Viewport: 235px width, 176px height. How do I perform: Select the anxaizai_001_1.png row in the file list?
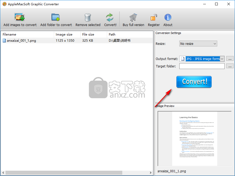tap(77, 41)
